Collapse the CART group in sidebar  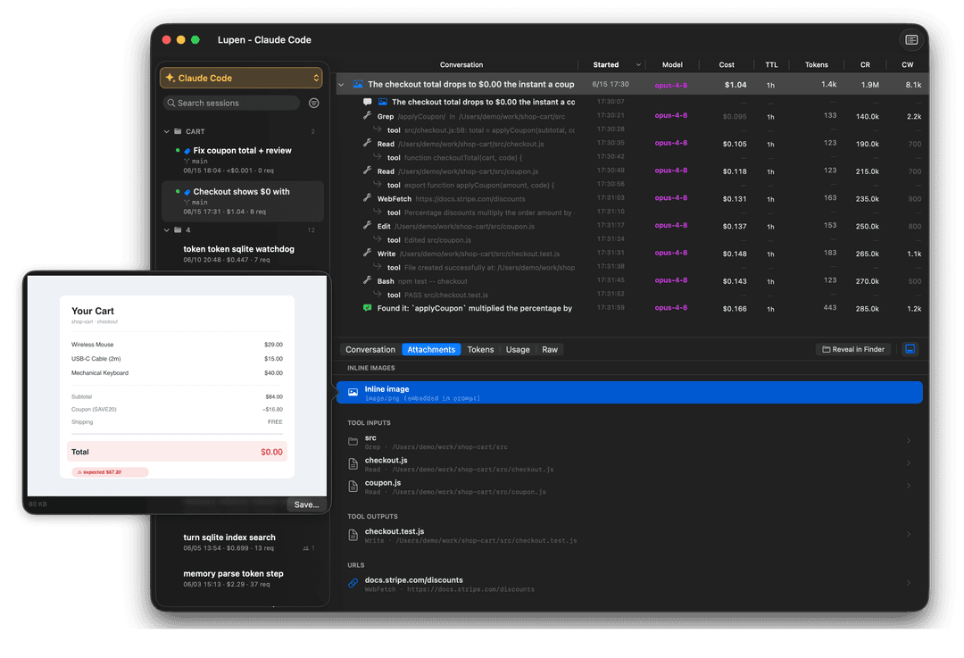click(166, 131)
